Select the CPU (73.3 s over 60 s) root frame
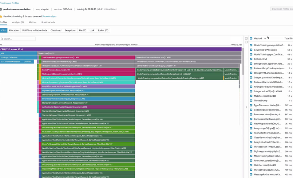The image size is (293, 178). click(121, 49)
